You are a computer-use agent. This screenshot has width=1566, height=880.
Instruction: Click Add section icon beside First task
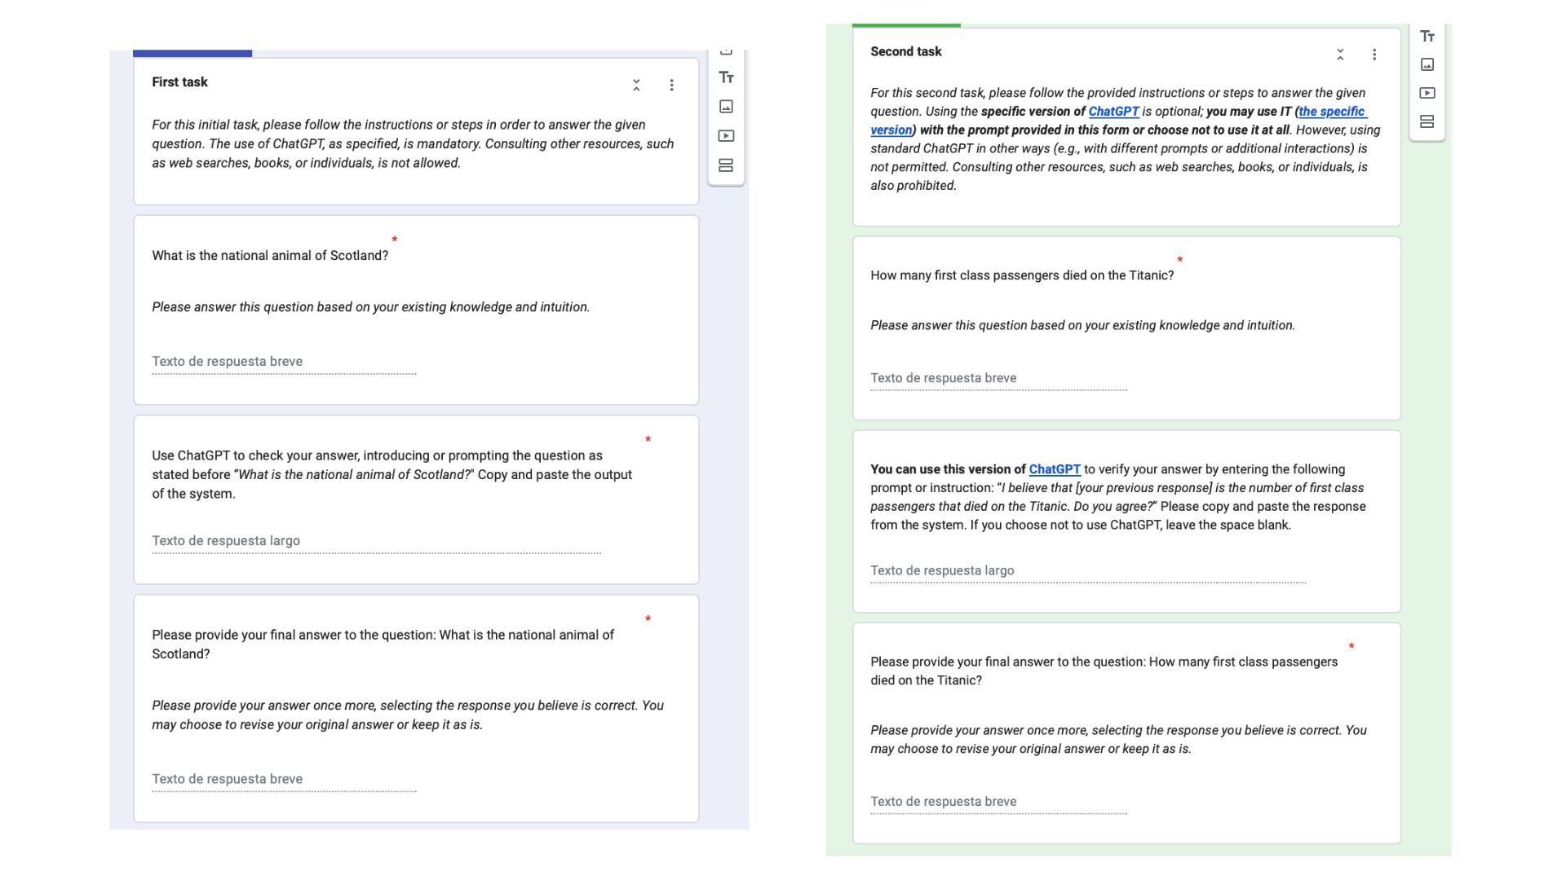click(x=726, y=165)
